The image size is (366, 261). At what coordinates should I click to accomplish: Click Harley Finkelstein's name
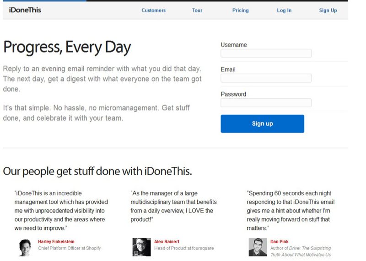pos(56,242)
